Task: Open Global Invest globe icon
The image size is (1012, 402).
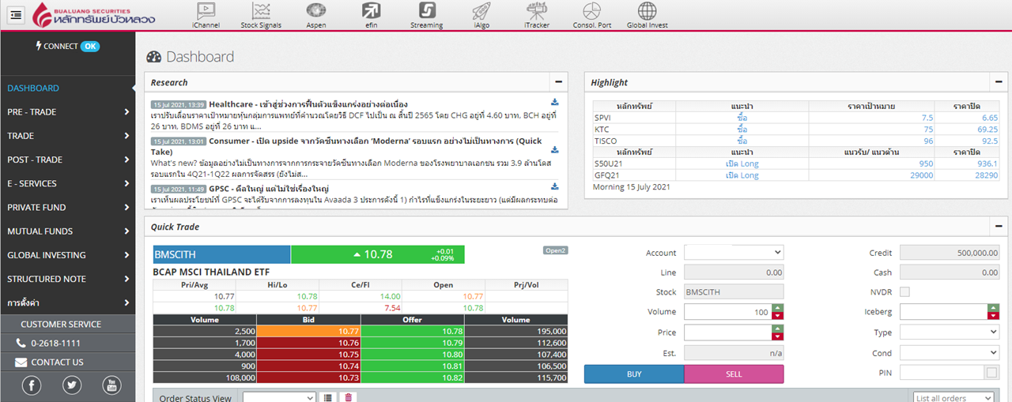Action: point(648,15)
